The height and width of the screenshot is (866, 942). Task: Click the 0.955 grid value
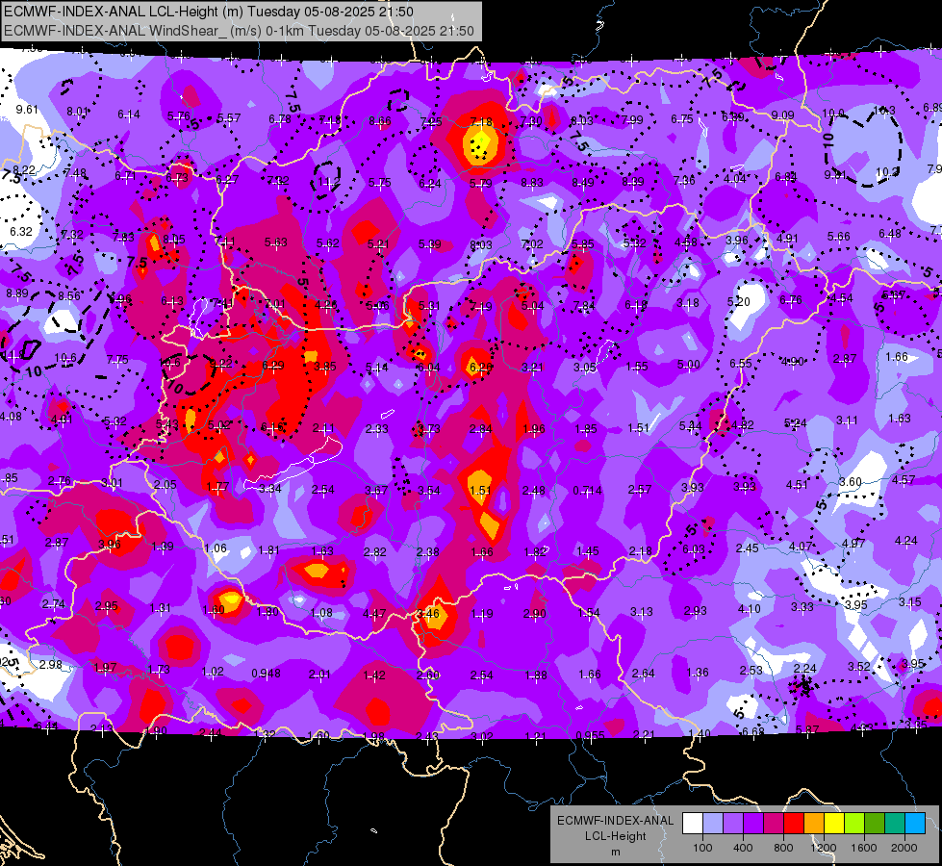590,735
